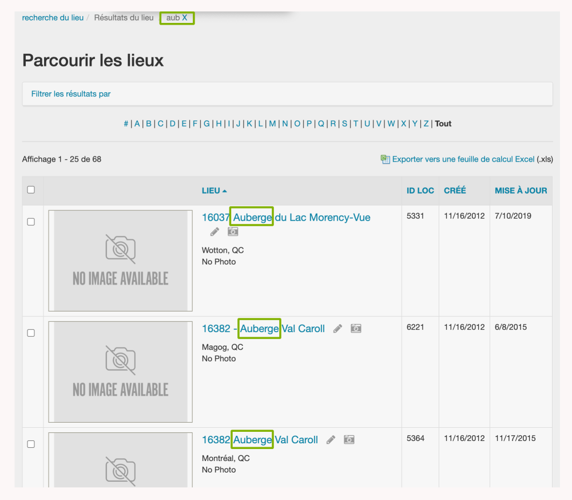Filter places by letter O
Screen dimensions: 572x500
[297, 124]
